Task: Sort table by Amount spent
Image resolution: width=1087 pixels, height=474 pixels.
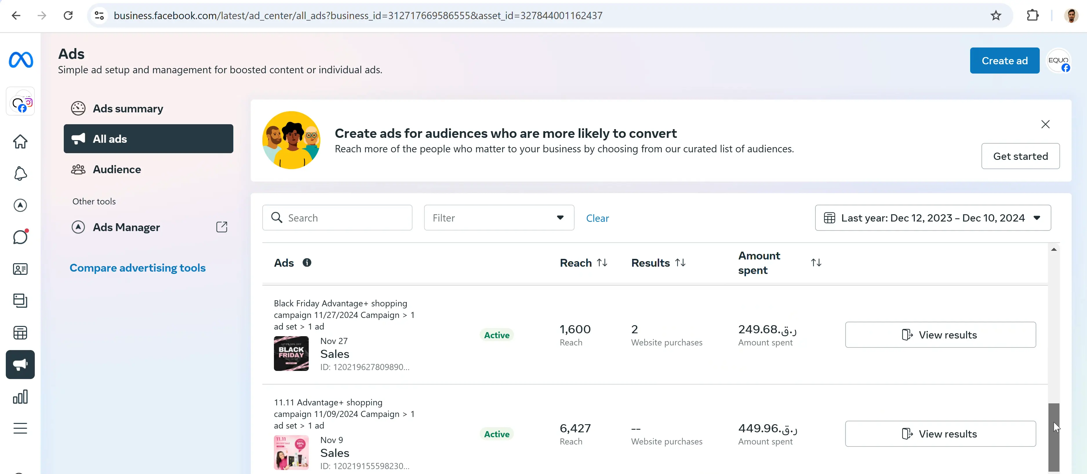Action: tap(816, 263)
